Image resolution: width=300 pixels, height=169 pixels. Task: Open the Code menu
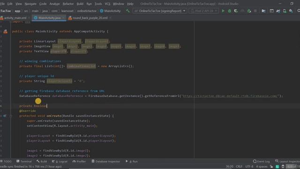point(43,4)
